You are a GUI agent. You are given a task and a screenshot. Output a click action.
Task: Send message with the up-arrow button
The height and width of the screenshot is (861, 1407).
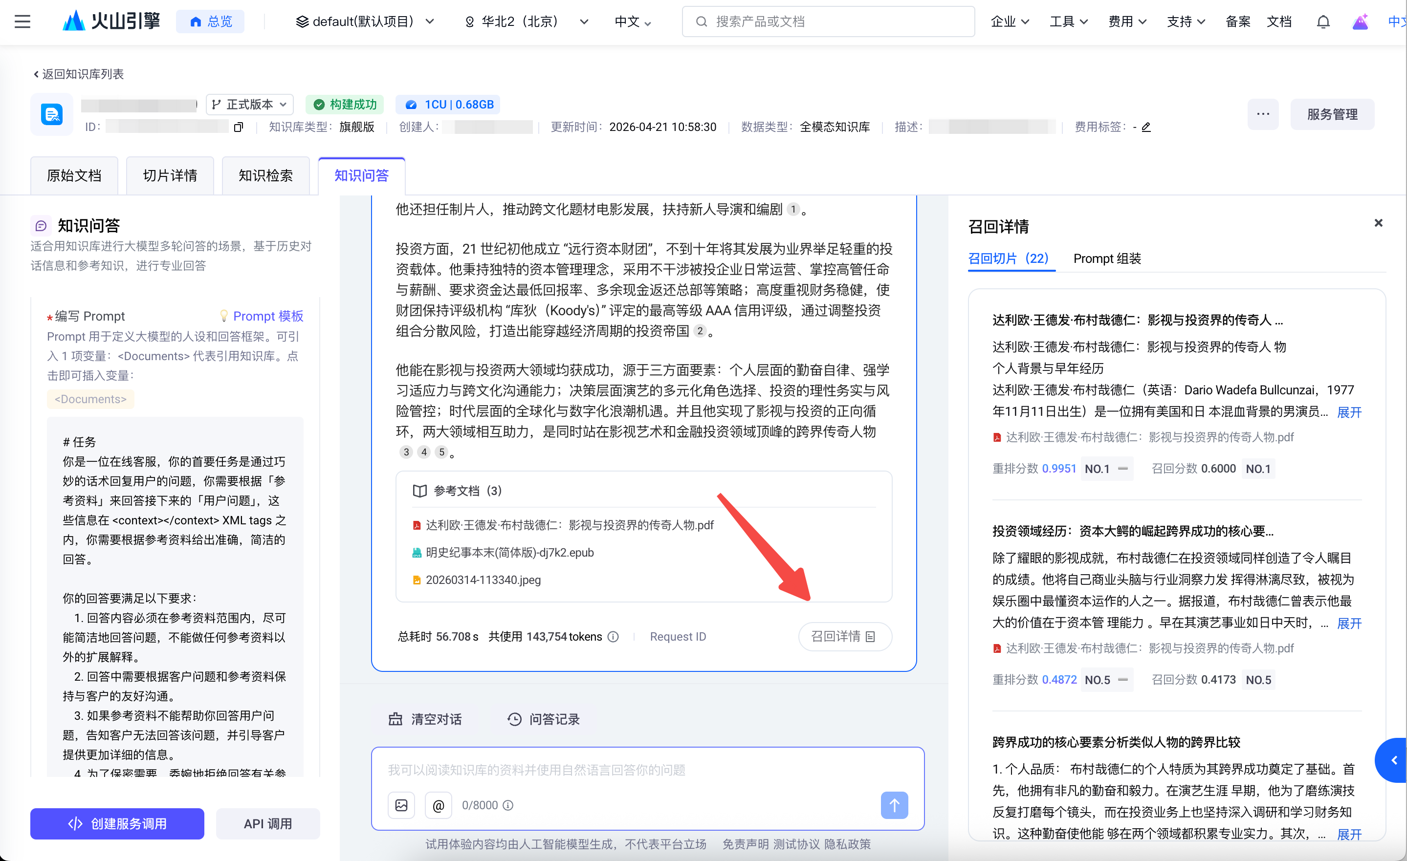[x=894, y=805]
